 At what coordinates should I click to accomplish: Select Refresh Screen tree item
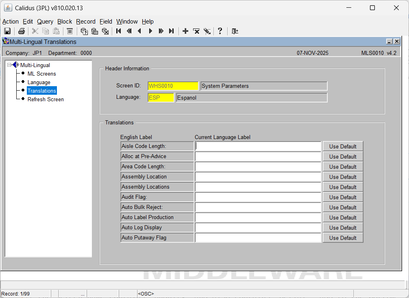(x=45, y=99)
